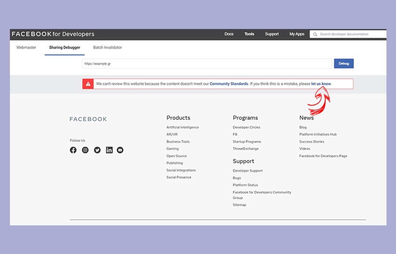Open the Social Presence link

tap(179, 177)
